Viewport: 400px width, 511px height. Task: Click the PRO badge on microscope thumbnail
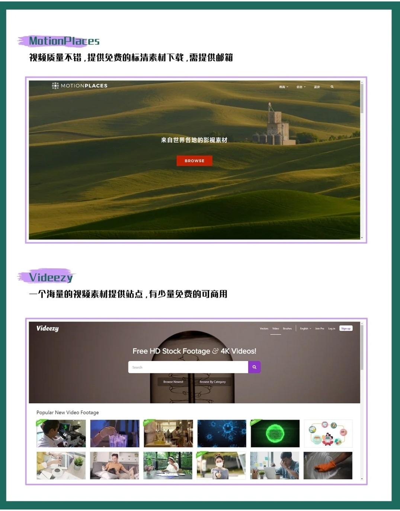(40, 422)
